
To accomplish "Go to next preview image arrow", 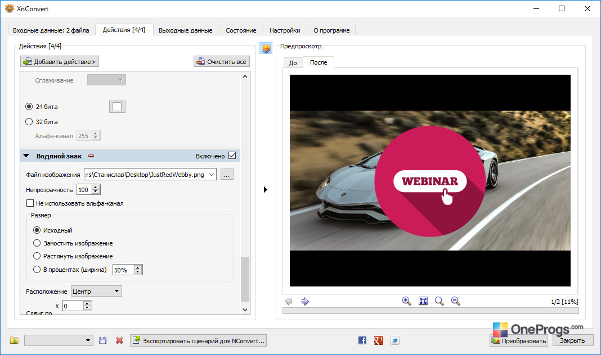I will pos(305,302).
